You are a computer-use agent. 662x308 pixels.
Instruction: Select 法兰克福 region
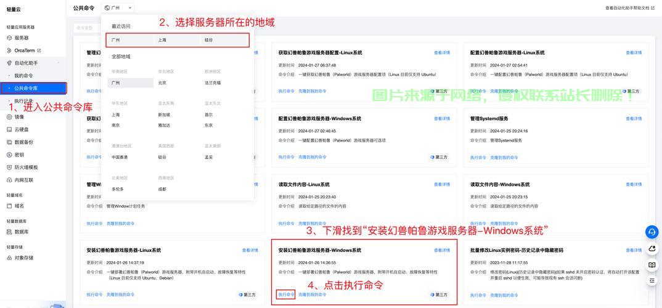[213, 83]
